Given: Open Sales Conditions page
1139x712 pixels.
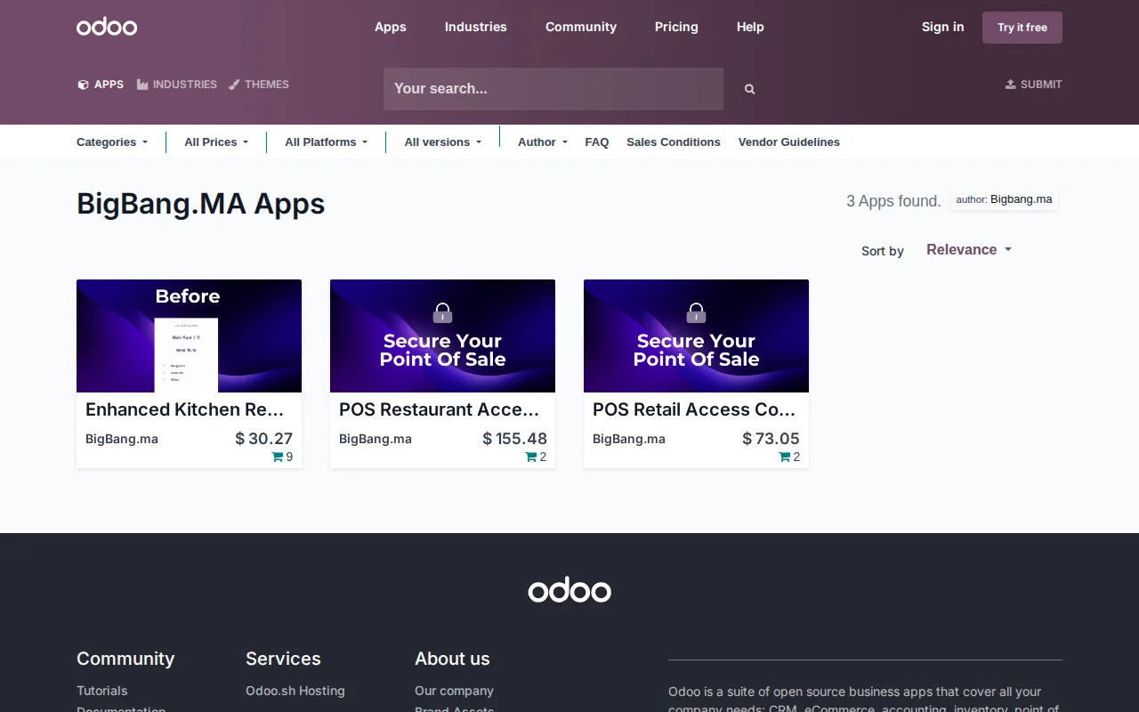Looking at the screenshot, I should coord(674,142).
